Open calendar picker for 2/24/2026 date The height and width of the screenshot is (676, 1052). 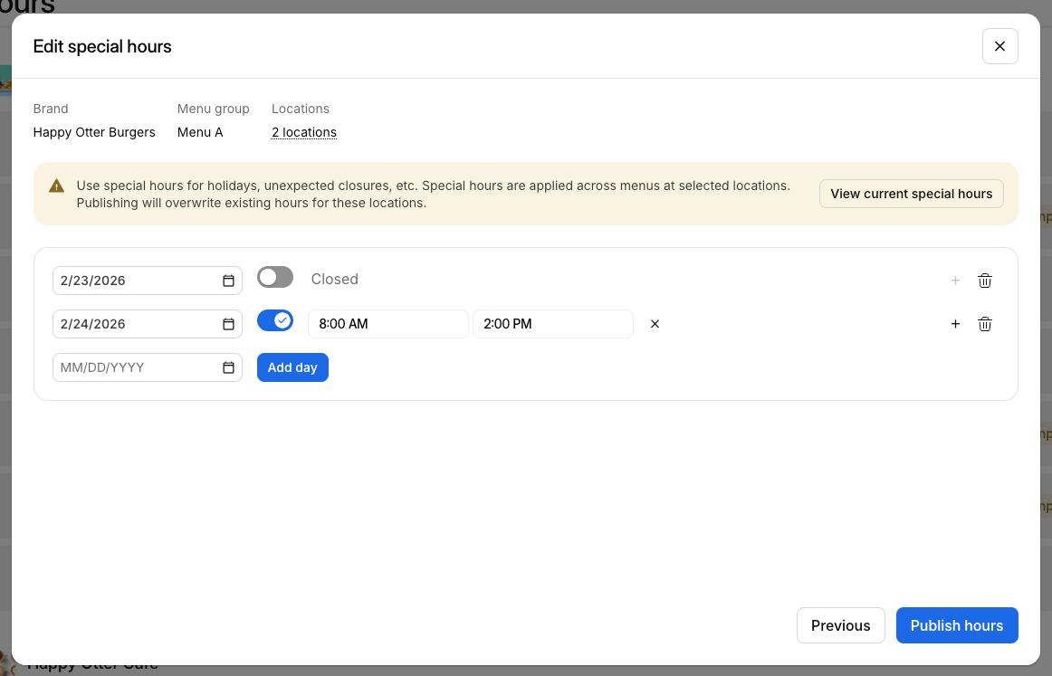pyautogui.click(x=228, y=324)
